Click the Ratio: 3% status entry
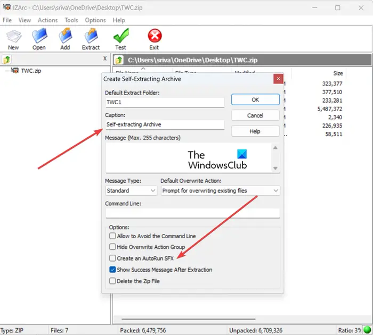 350,331
